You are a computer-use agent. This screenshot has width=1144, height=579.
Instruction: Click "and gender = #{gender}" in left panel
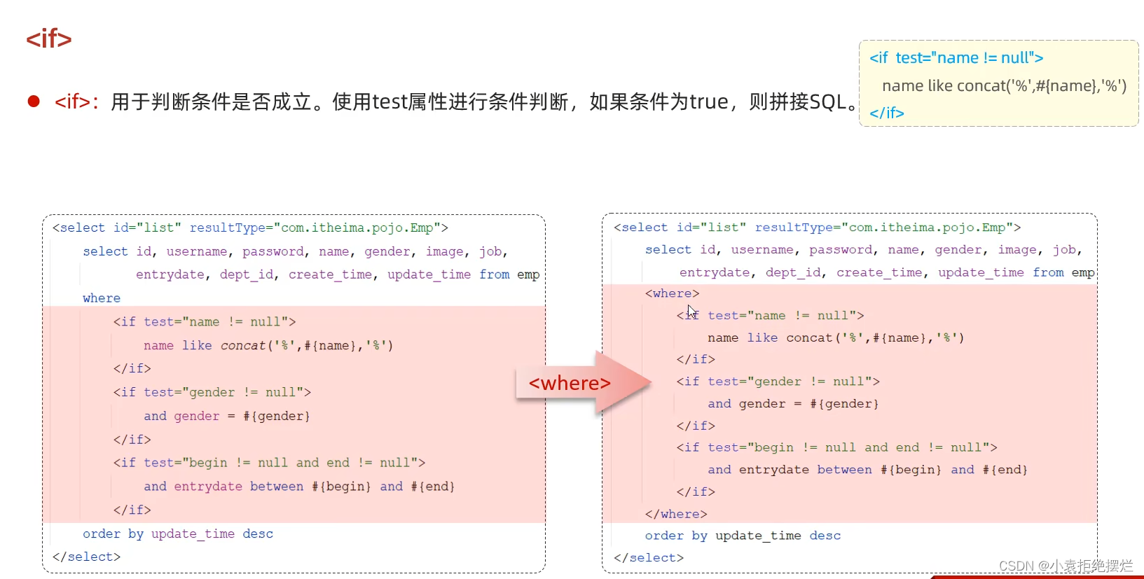tap(227, 416)
